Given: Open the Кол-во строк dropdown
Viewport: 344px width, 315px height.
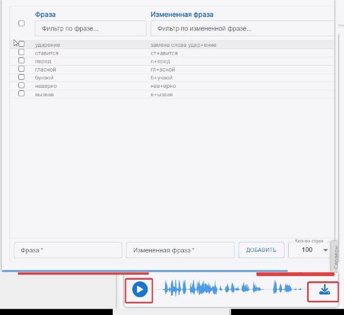Looking at the screenshot, I should pyautogui.click(x=310, y=250).
